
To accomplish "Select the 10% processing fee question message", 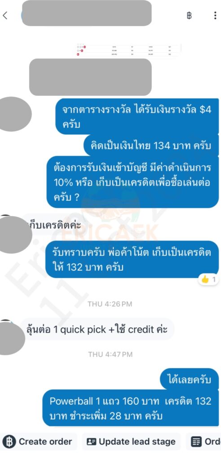I will [x=133, y=182].
